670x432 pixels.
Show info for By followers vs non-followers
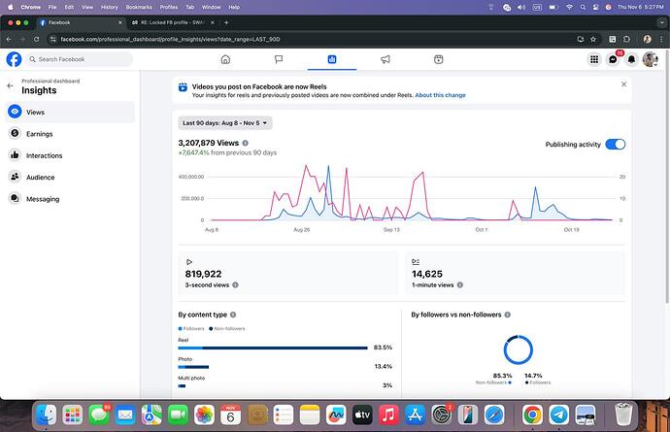(507, 315)
